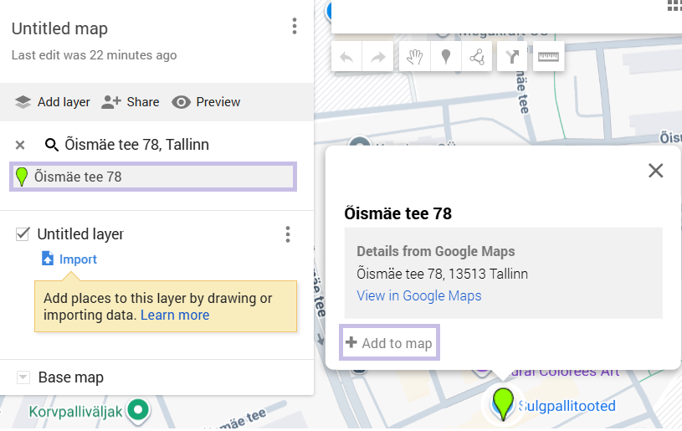Viewport: 682px width, 431px height.
Task: Select the Õismäe tee 78 search result
Action: pos(152,177)
